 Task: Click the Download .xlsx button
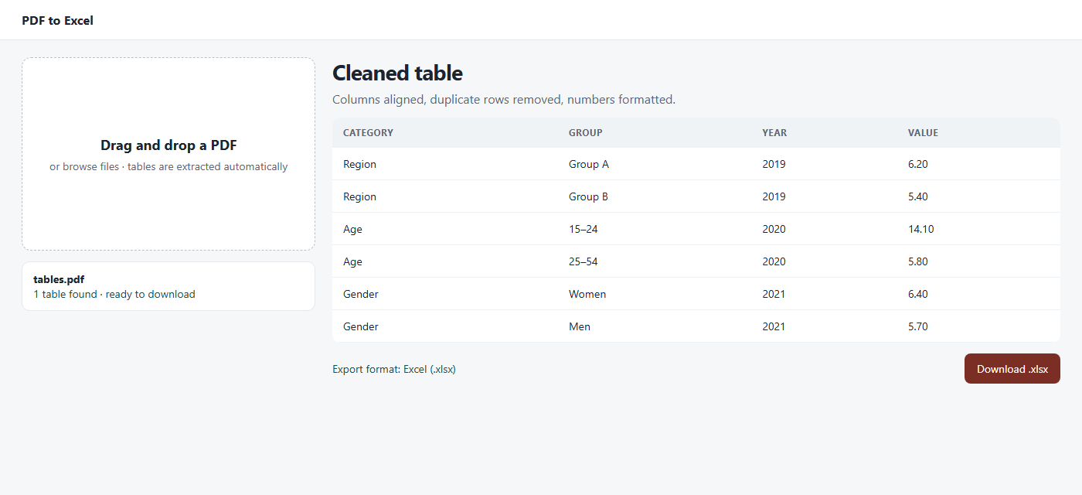[1012, 369]
